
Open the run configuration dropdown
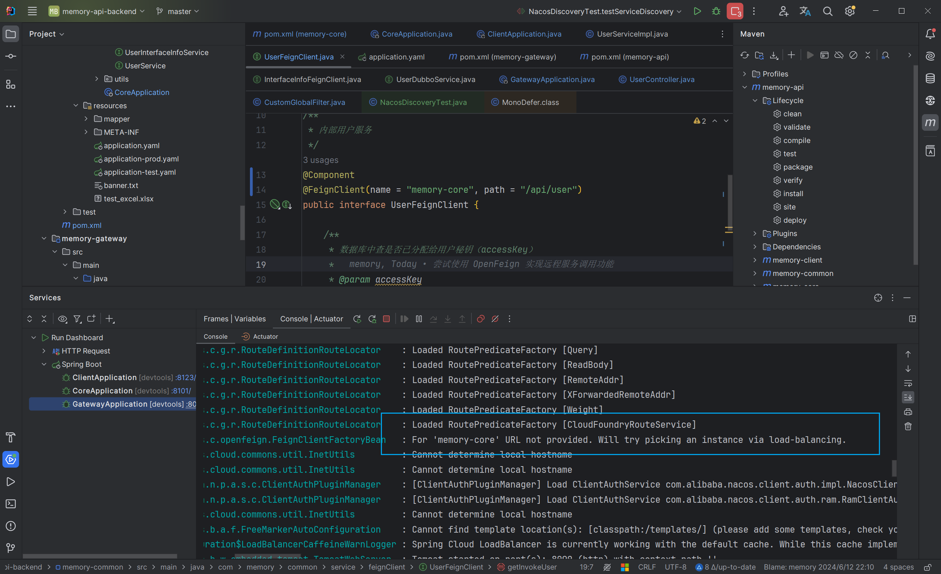(x=599, y=11)
